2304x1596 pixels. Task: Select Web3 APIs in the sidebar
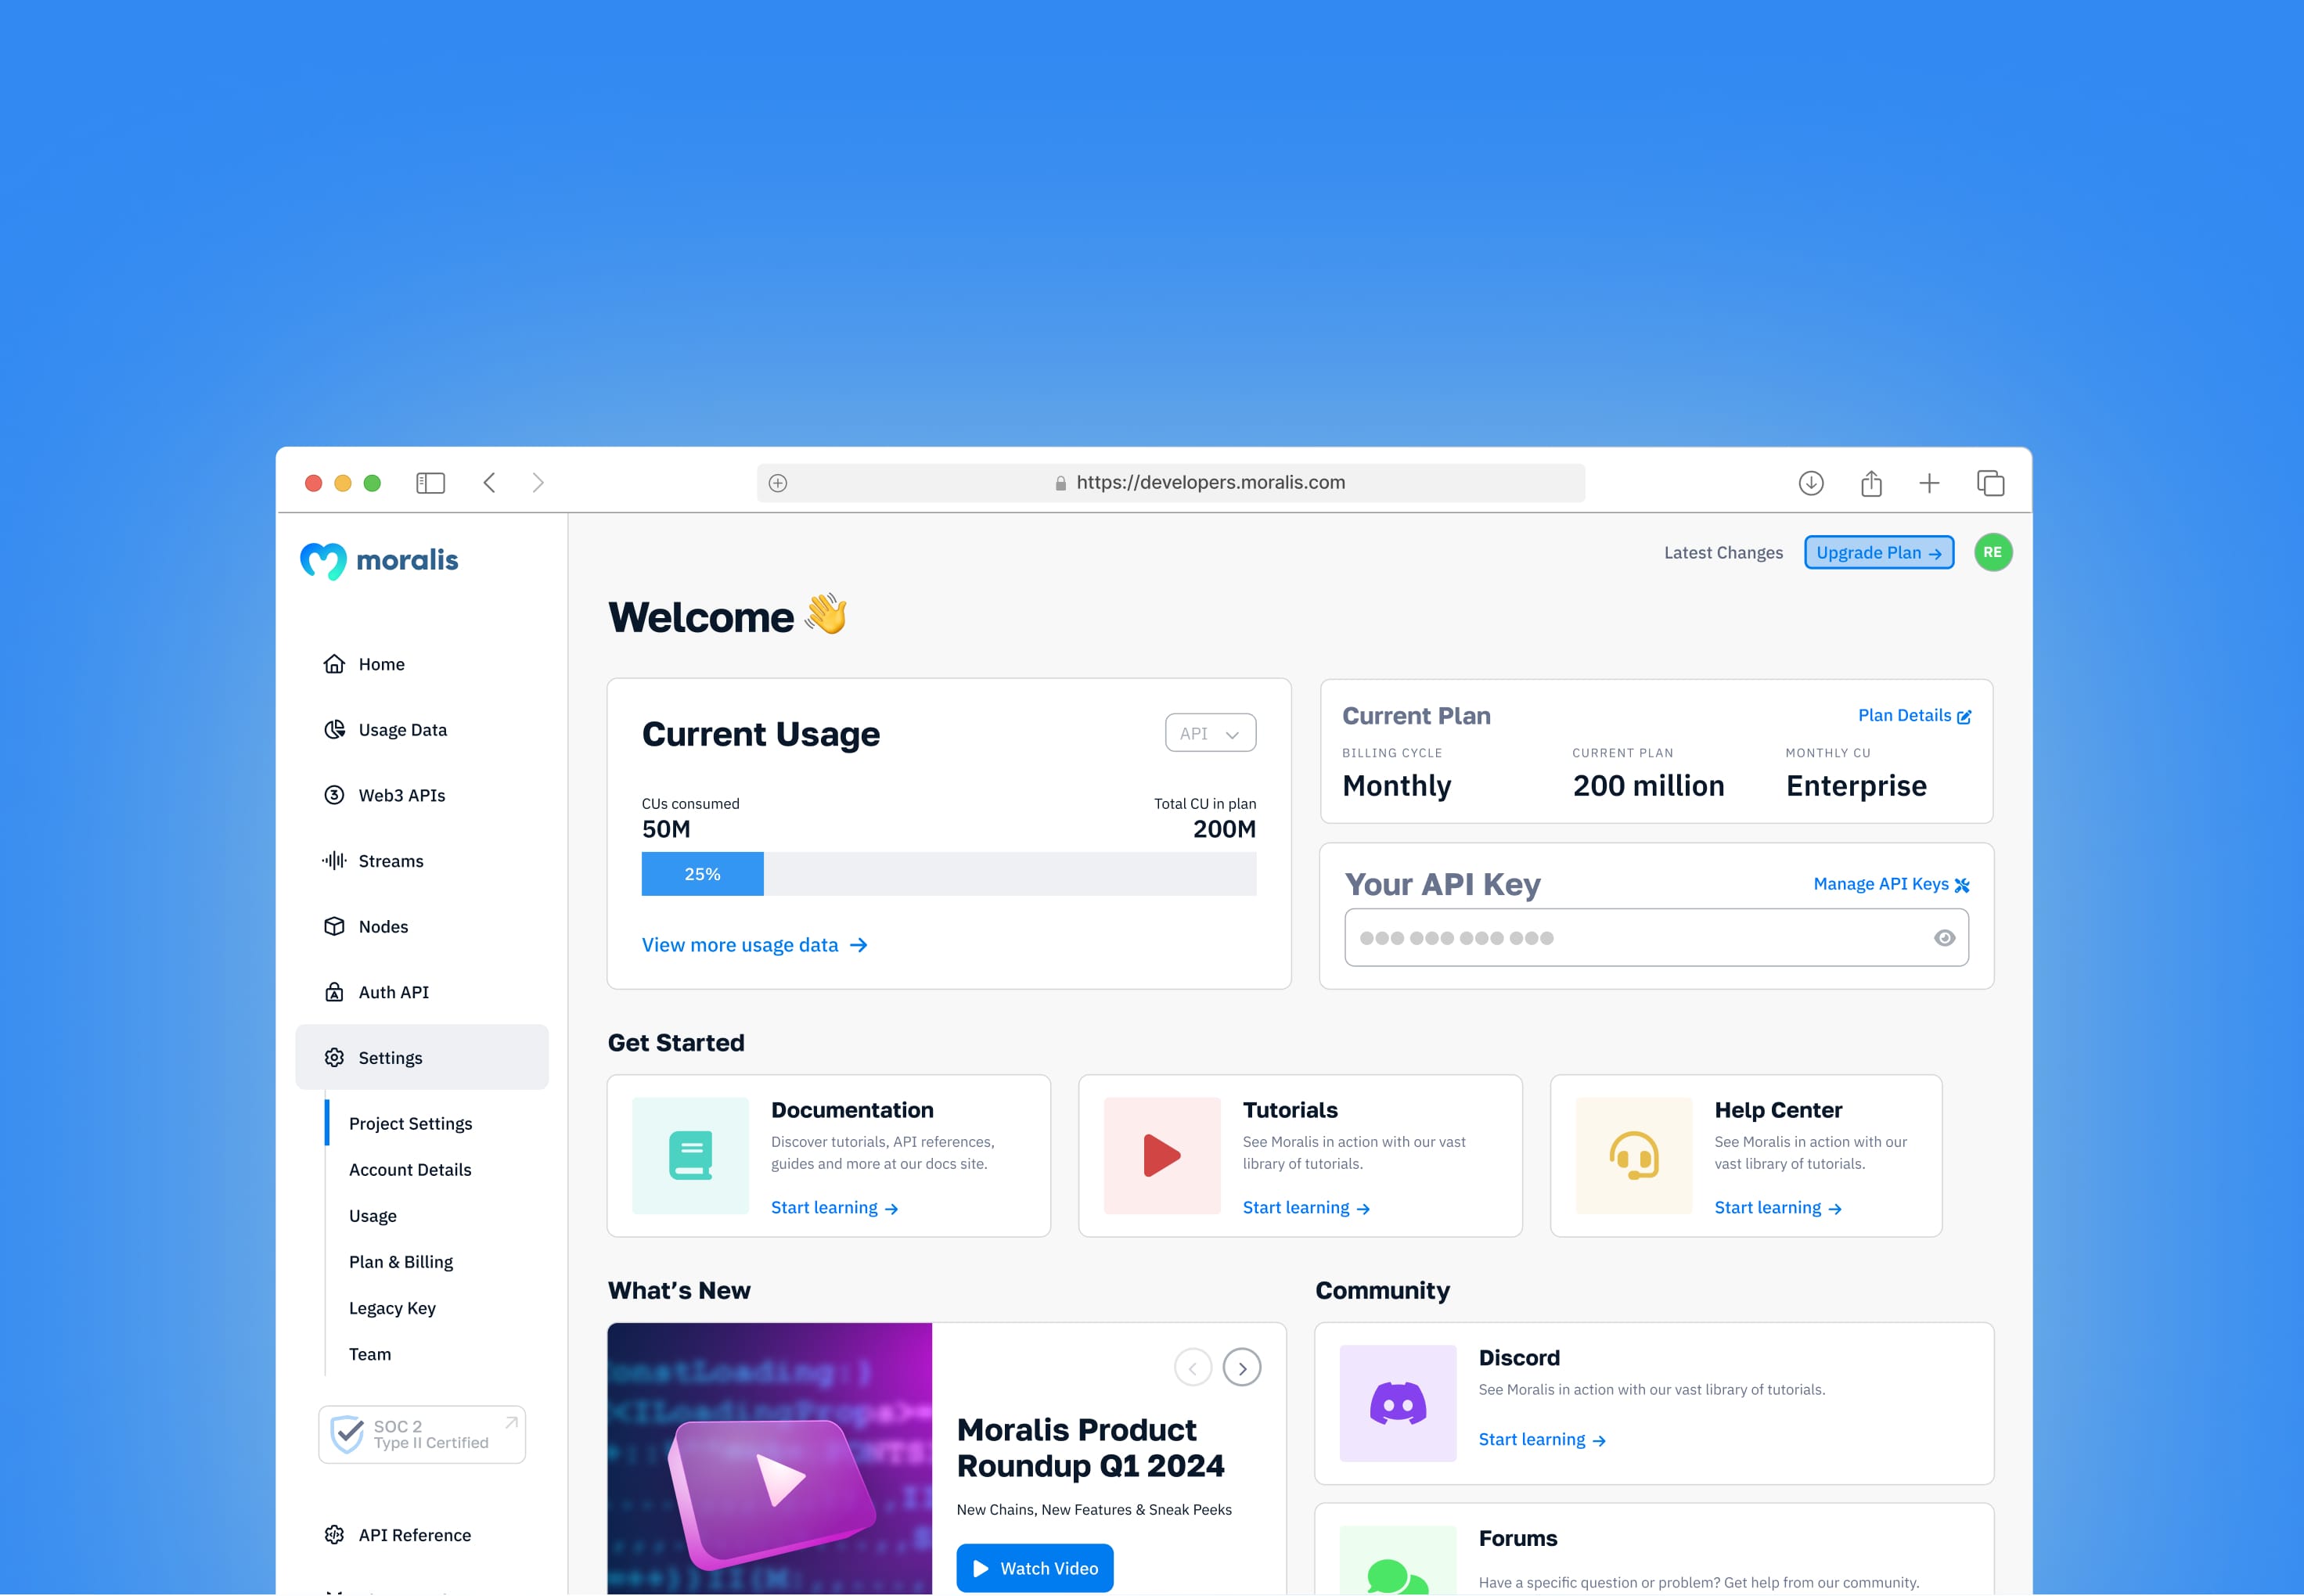pyautogui.click(x=401, y=795)
